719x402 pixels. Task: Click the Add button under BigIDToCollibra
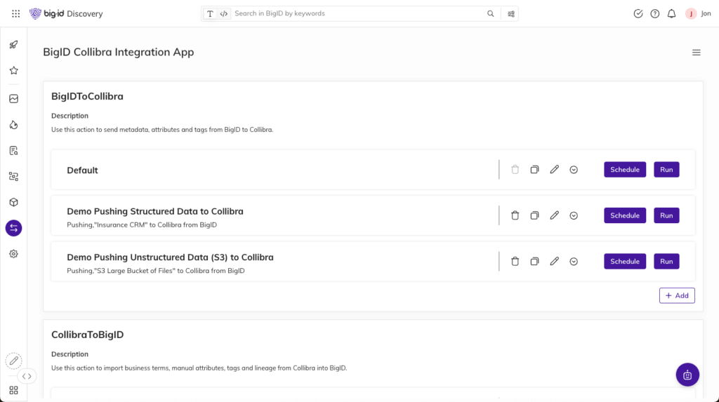click(x=676, y=295)
